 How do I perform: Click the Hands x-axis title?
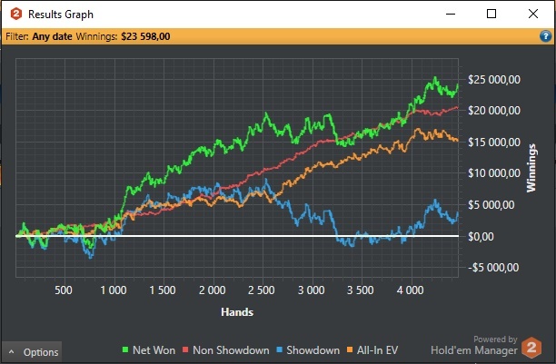237,312
